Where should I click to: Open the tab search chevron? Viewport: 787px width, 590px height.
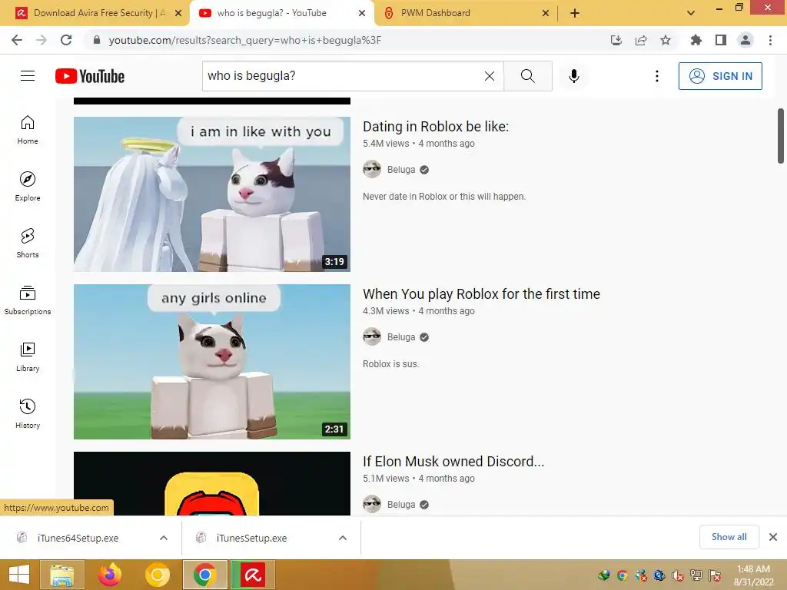[x=691, y=13]
